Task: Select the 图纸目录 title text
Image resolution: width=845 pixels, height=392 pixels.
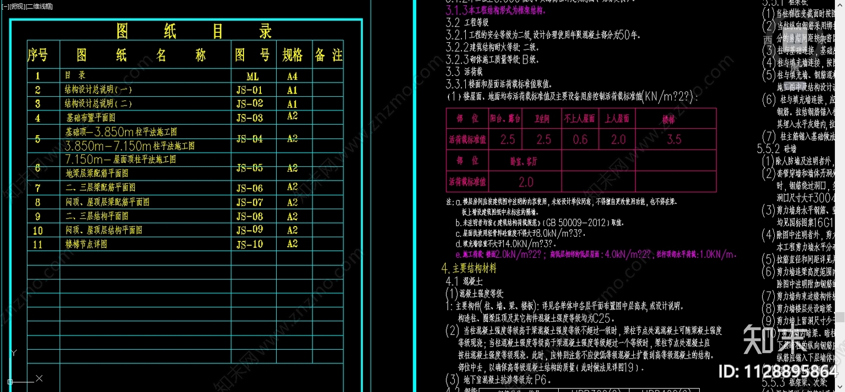Action: (193, 31)
